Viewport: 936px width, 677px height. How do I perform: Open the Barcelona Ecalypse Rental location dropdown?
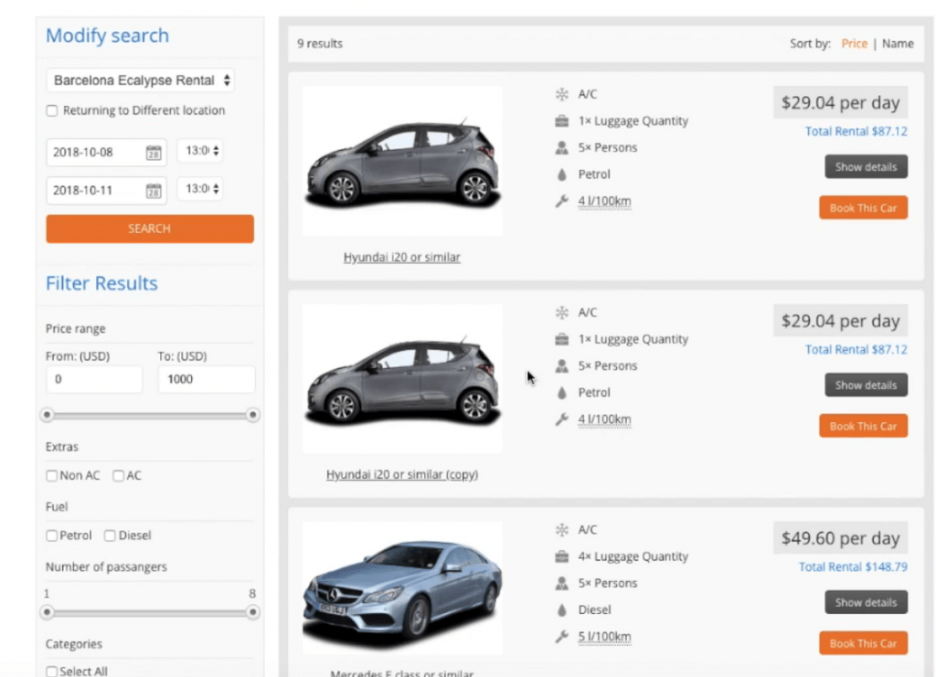point(140,80)
